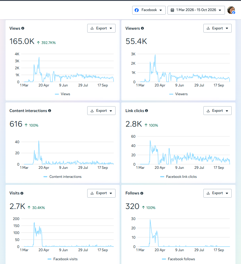
Task: Export the Views chart data
Action: 101,28
